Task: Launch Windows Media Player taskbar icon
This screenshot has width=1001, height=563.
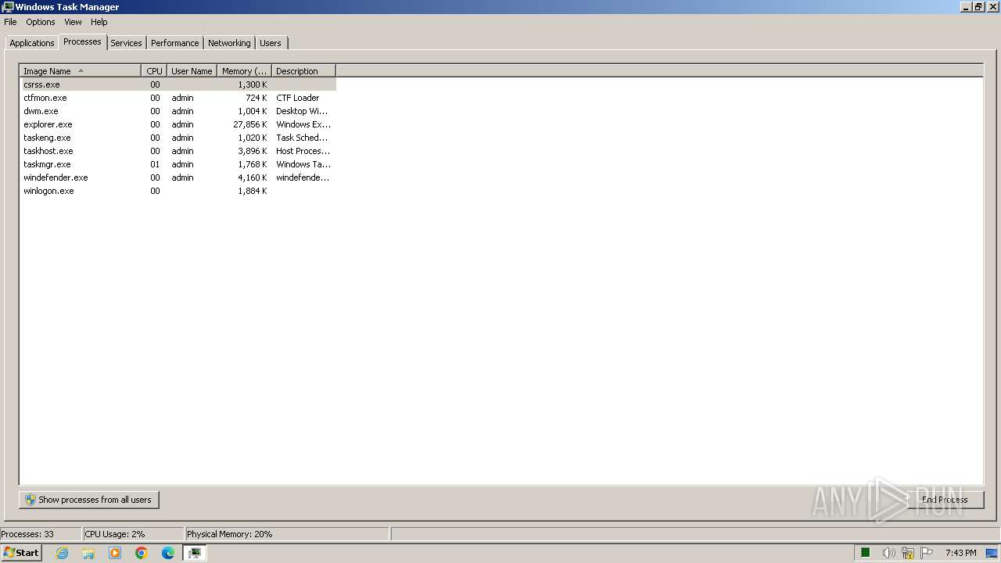Action: pos(115,553)
